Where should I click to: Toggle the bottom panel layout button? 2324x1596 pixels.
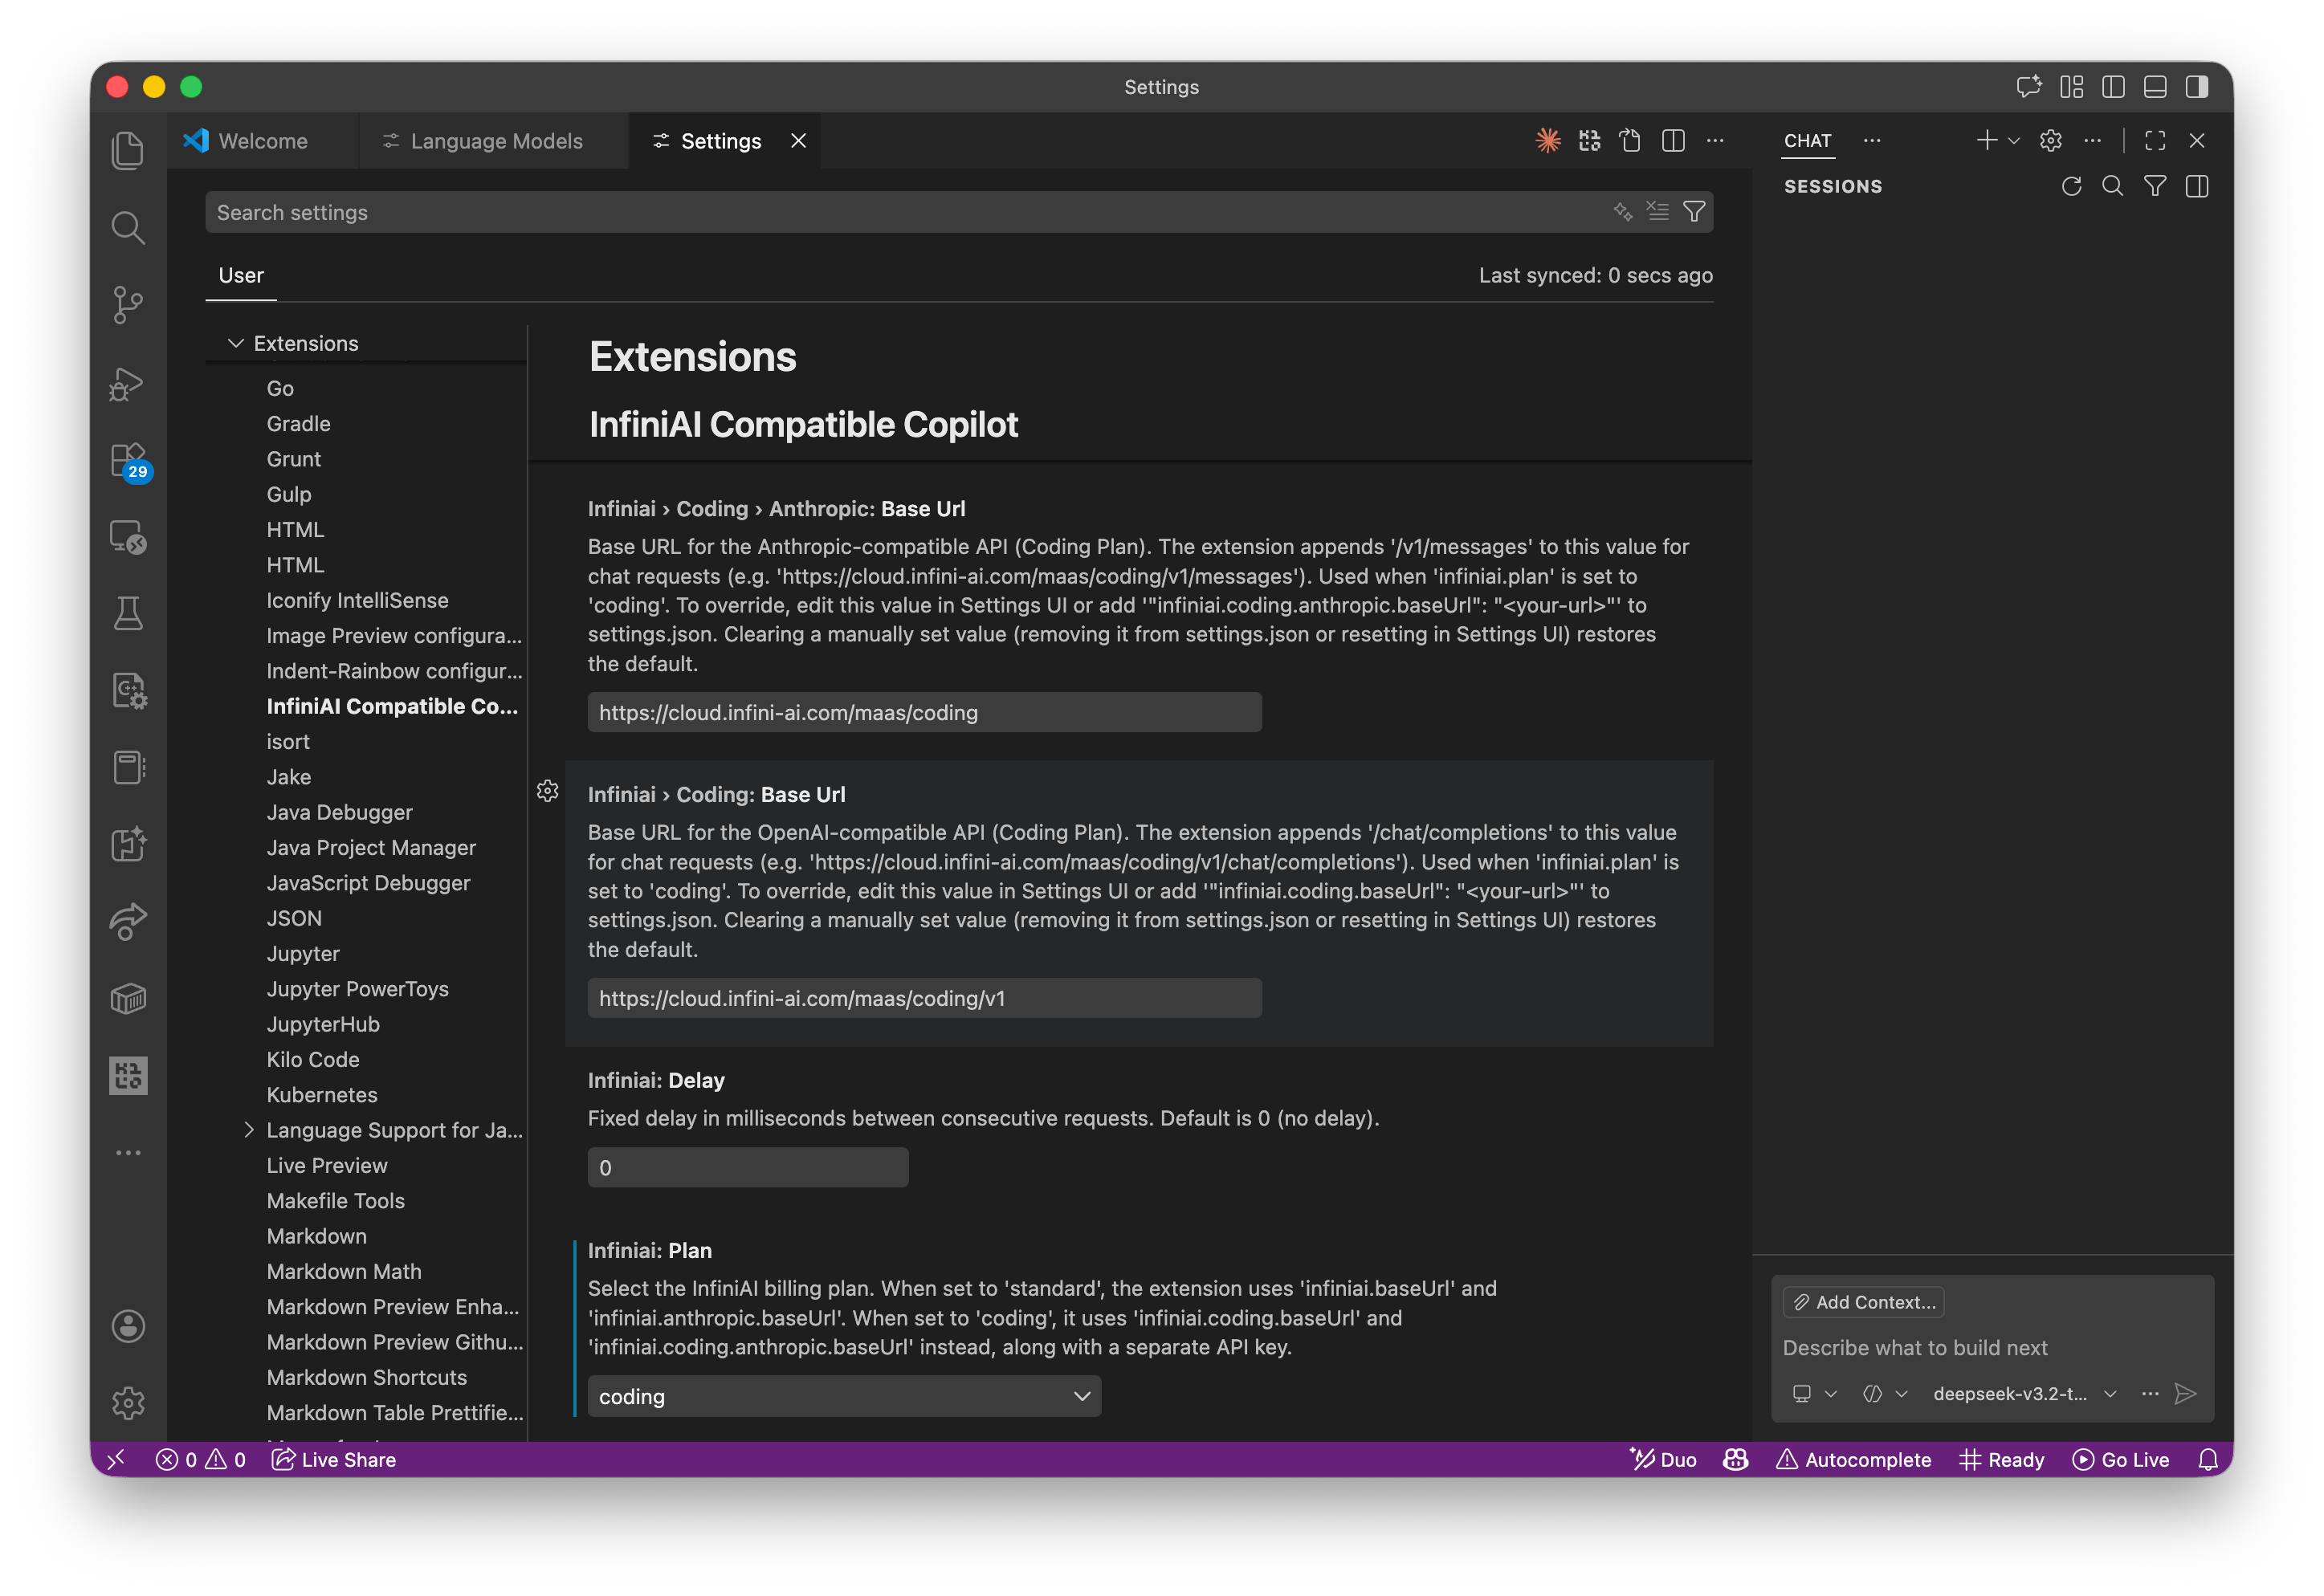tap(2155, 87)
